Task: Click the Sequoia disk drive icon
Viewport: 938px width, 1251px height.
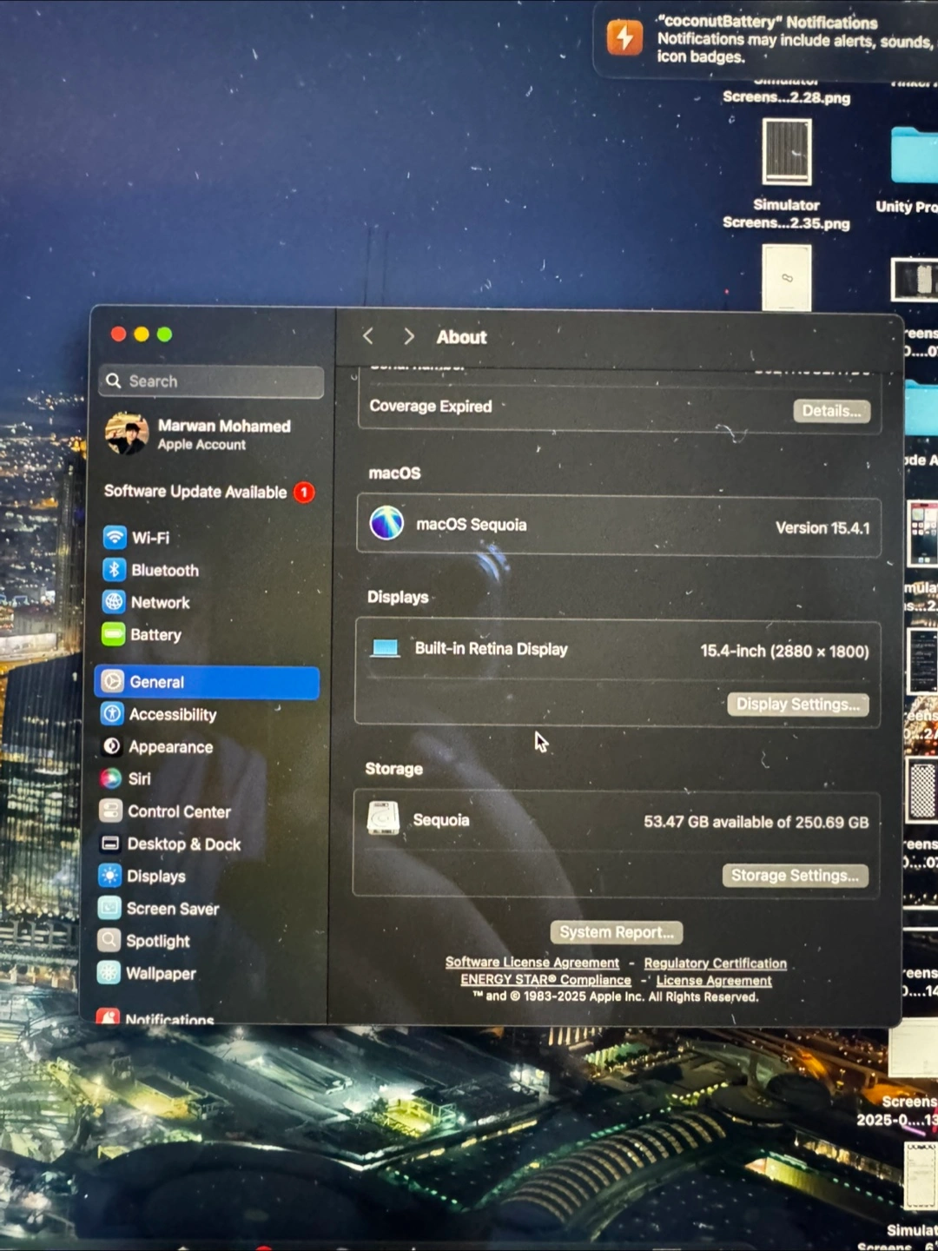Action: click(383, 818)
